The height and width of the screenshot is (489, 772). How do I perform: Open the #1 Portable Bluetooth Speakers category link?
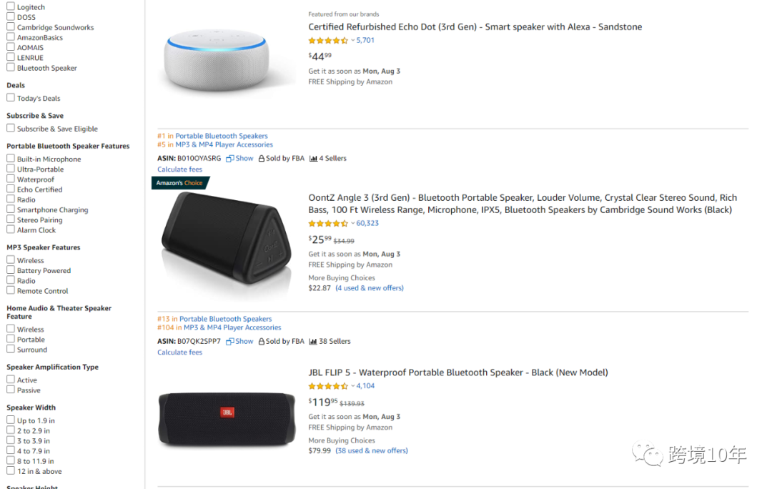point(222,136)
